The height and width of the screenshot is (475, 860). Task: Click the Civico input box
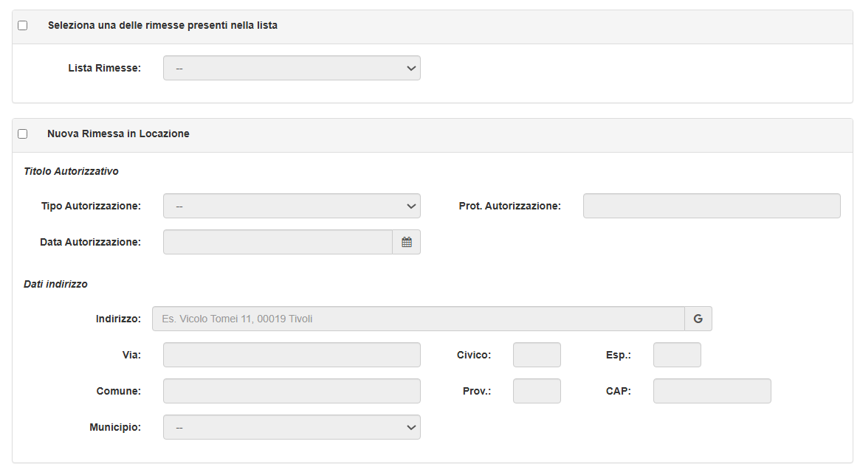pyautogui.click(x=537, y=355)
